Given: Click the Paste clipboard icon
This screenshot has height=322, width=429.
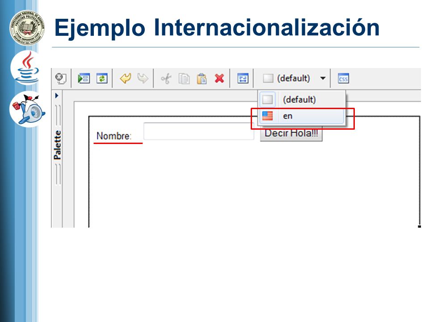Looking at the screenshot, I should [x=202, y=79].
